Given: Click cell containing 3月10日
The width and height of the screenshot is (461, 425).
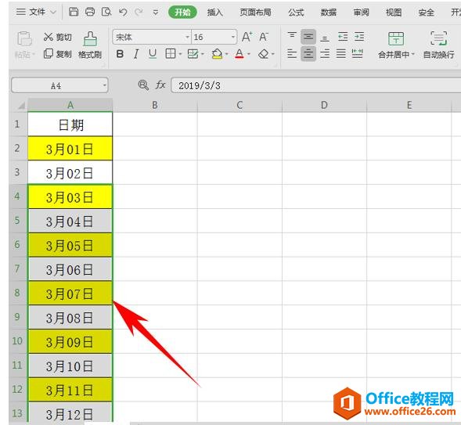Looking at the screenshot, I should point(70,366).
